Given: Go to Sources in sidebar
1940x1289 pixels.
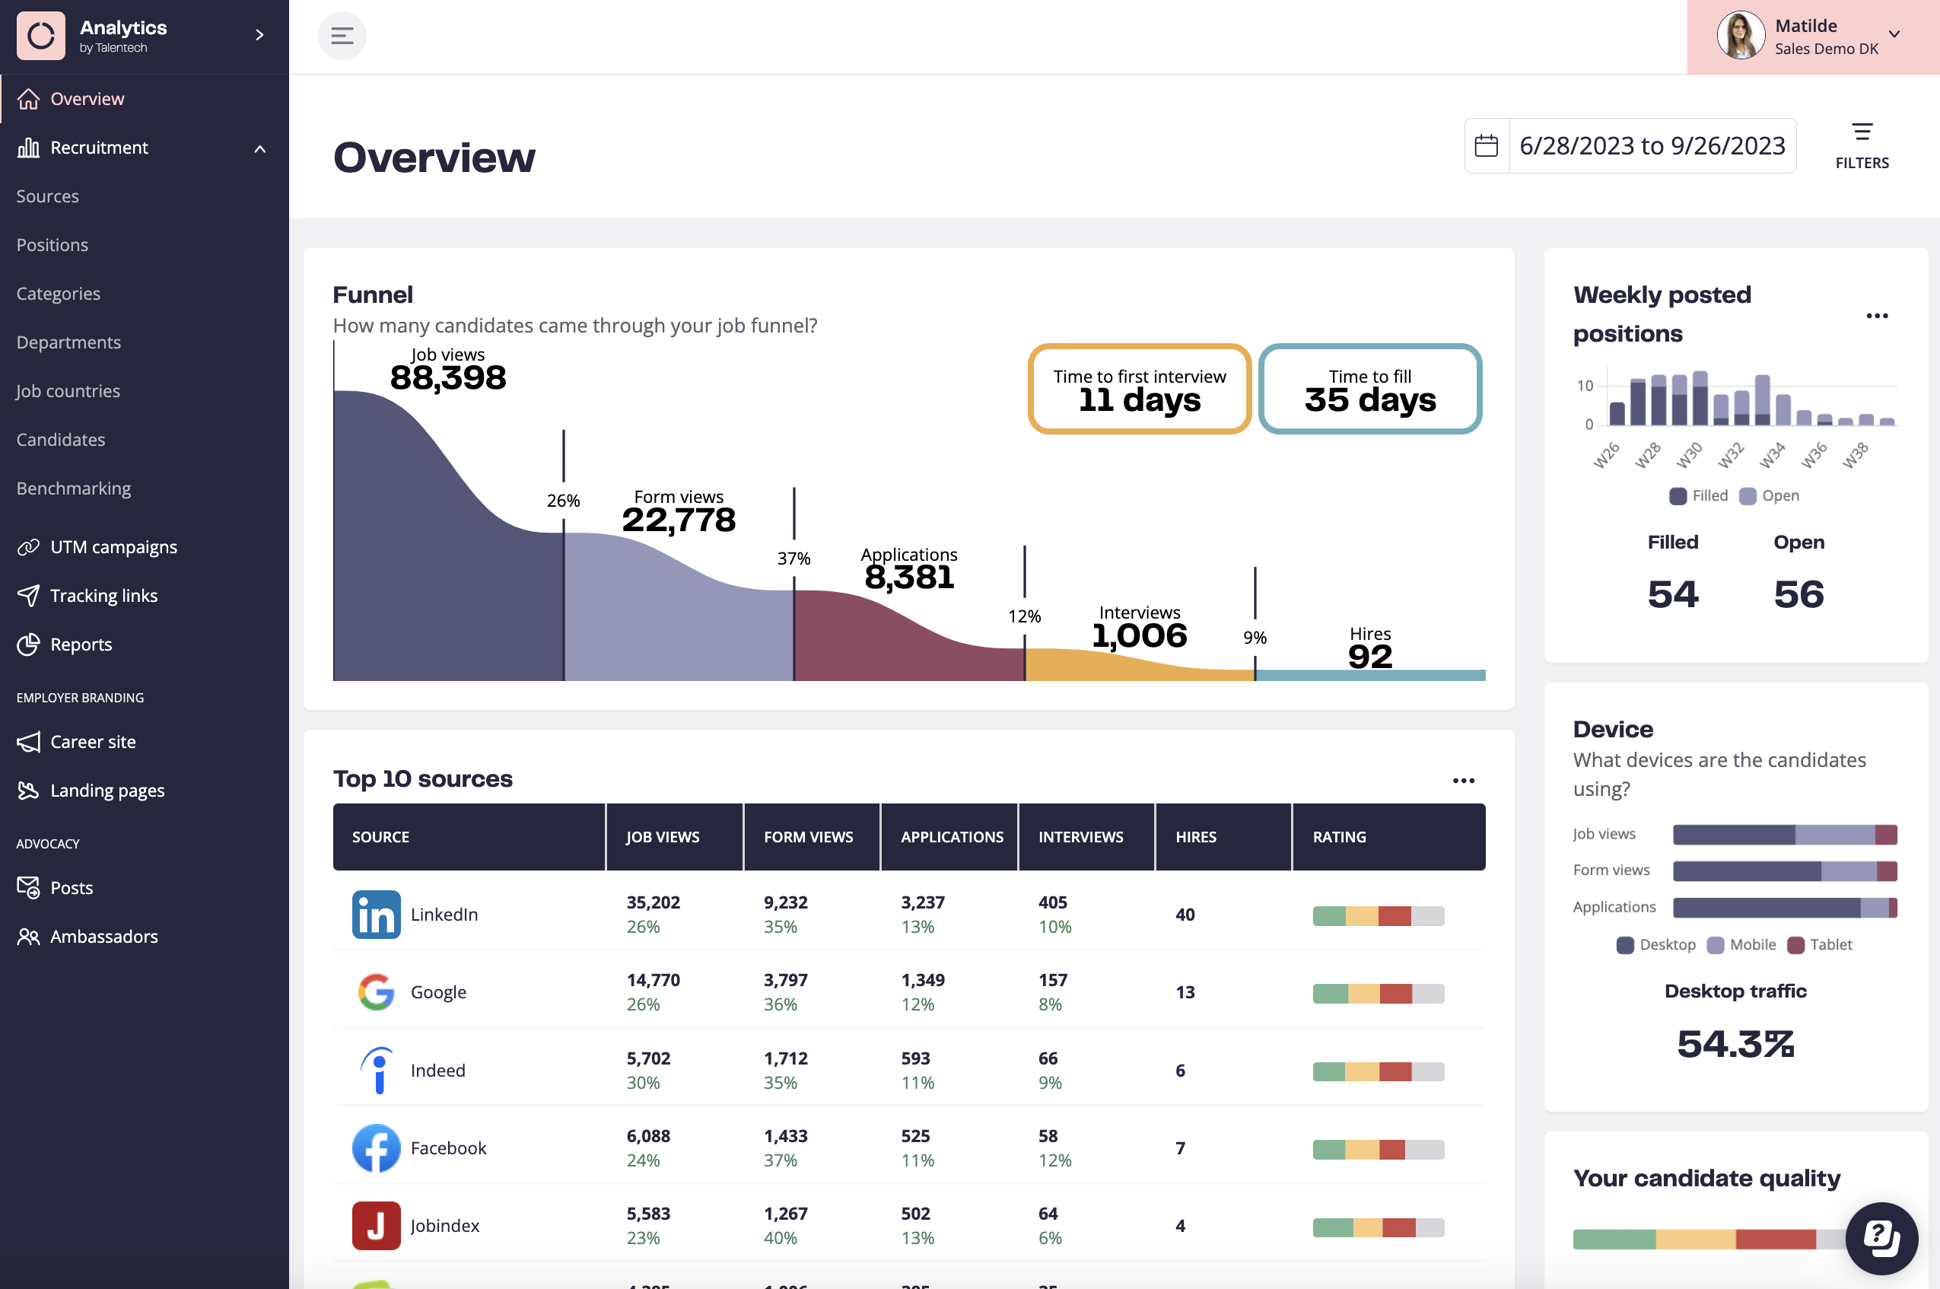Looking at the screenshot, I should pyautogui.click(x=48, y=196).
